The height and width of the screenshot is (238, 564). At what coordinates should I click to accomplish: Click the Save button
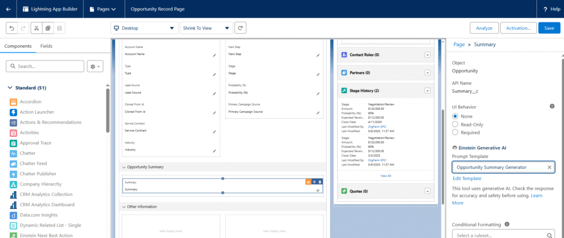(x=549, y=28)
